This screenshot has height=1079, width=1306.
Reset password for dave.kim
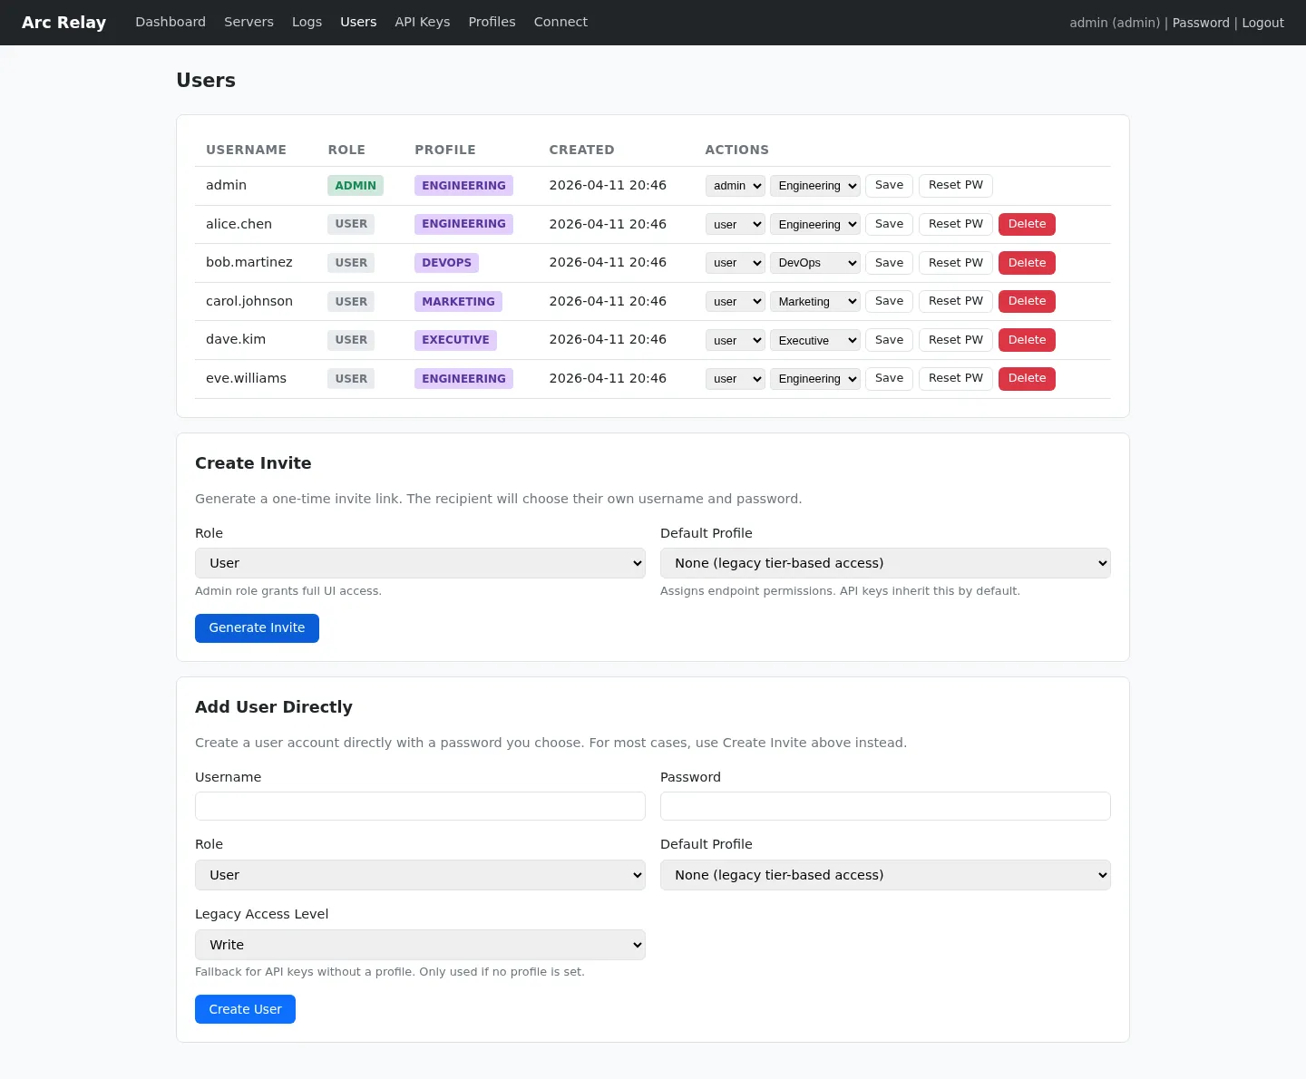click(x=956, y=340)
